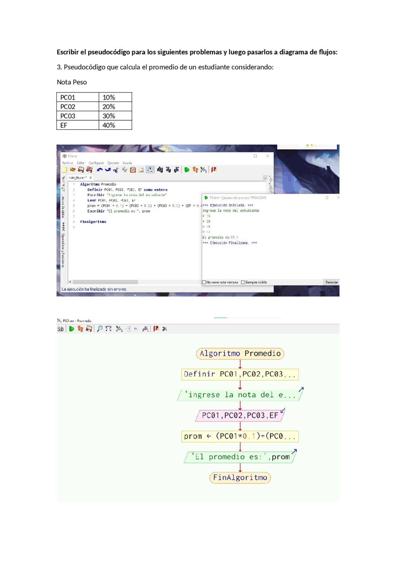Click the help book icon in PSeInt toolbar
Screen dimensions: 396x561
click(x=214, y=170)
